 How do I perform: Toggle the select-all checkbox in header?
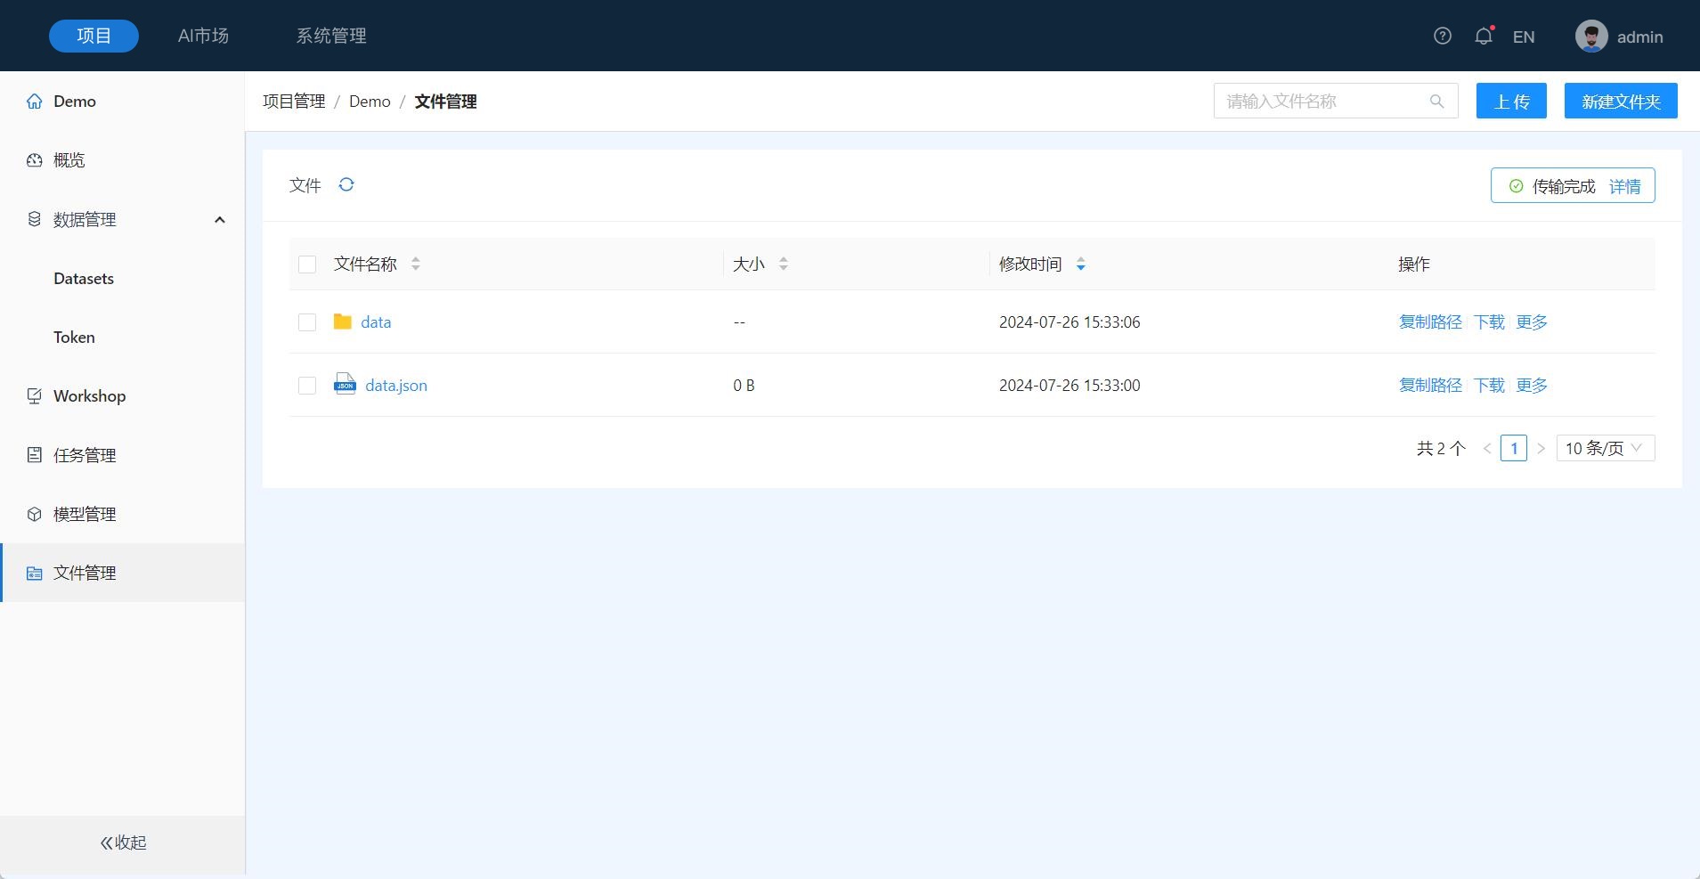[307, 265]
